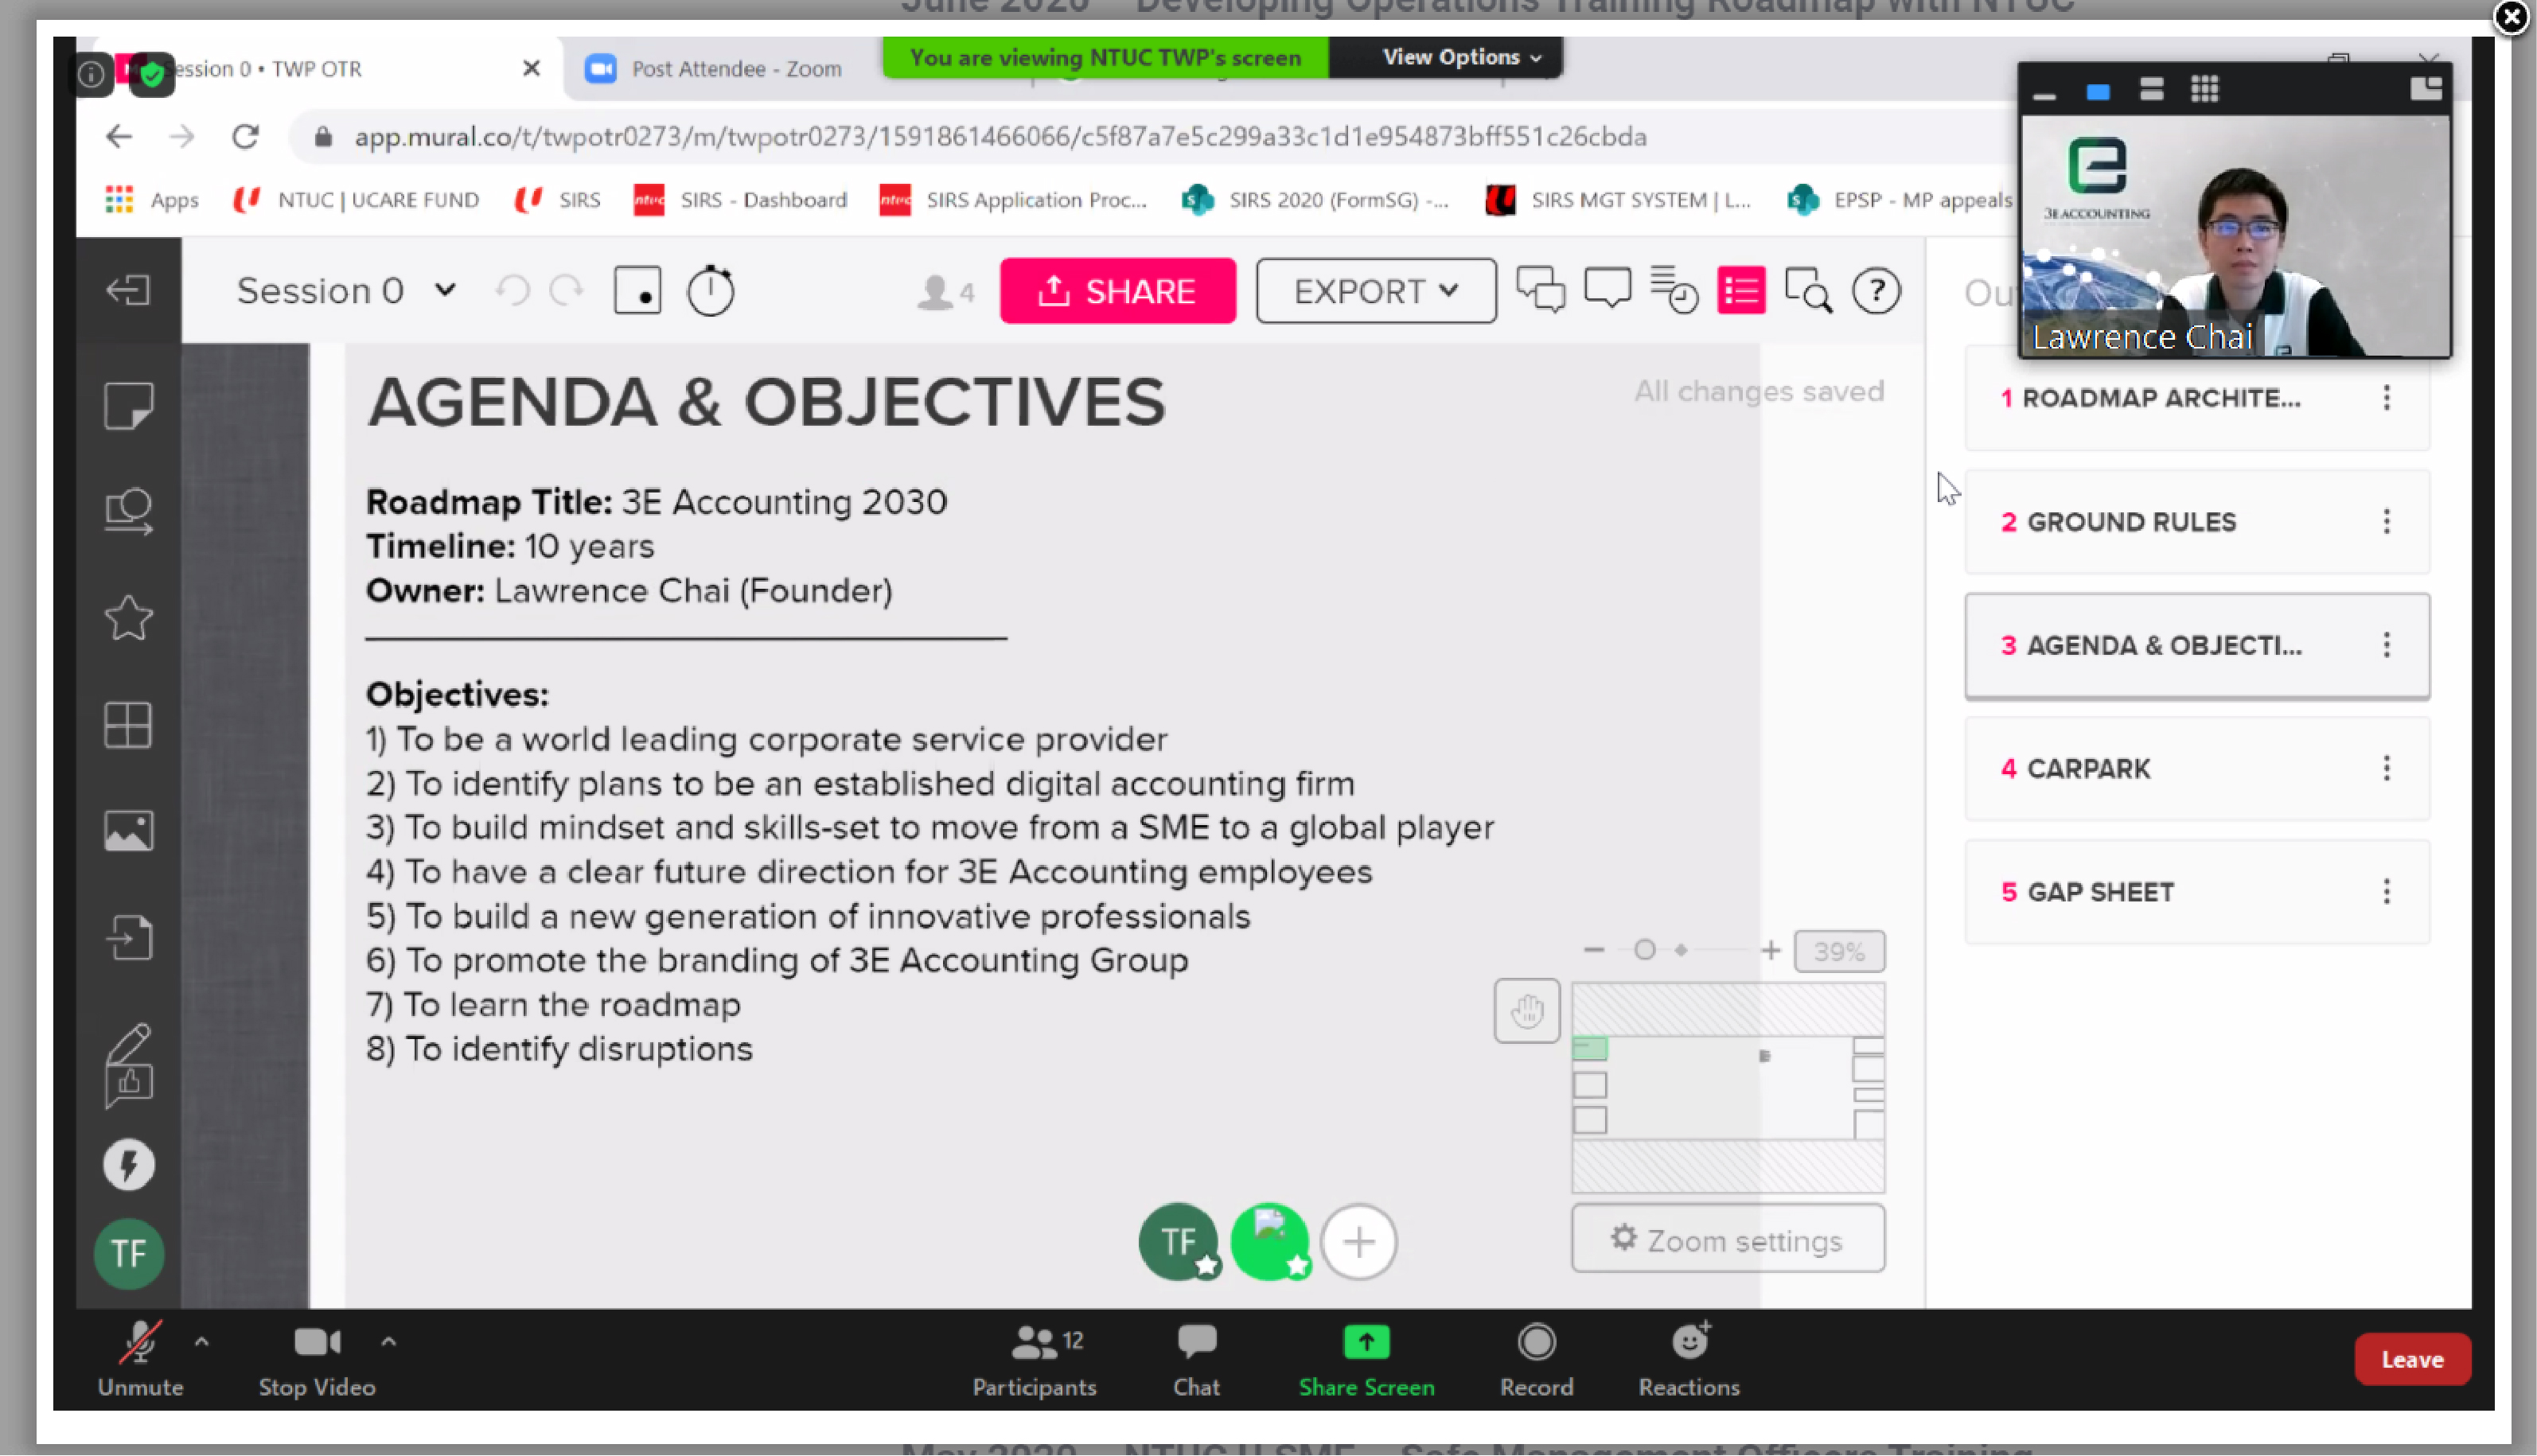Click the undo arrow in Mural toolbar
Viewport: 2537px width, 1456px height.
513,291
